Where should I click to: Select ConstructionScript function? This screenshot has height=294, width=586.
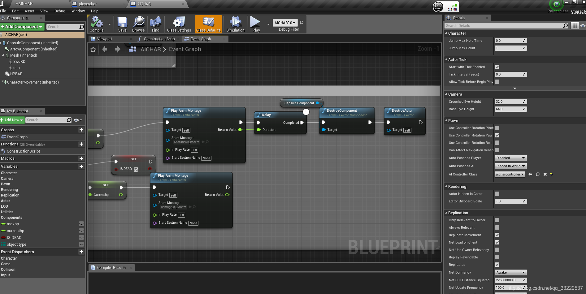click(23, 151)
